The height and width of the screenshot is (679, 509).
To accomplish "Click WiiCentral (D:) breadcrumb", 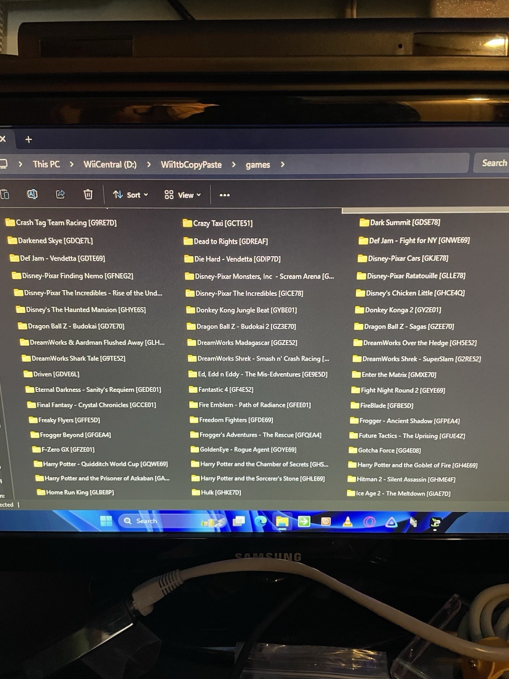I will pos(110,164).
